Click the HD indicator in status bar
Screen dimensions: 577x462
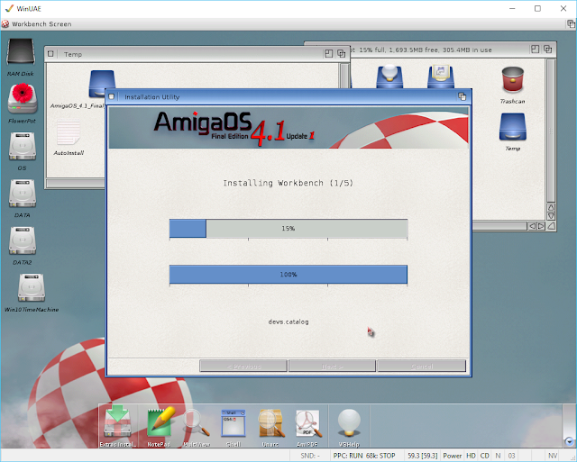471,456
